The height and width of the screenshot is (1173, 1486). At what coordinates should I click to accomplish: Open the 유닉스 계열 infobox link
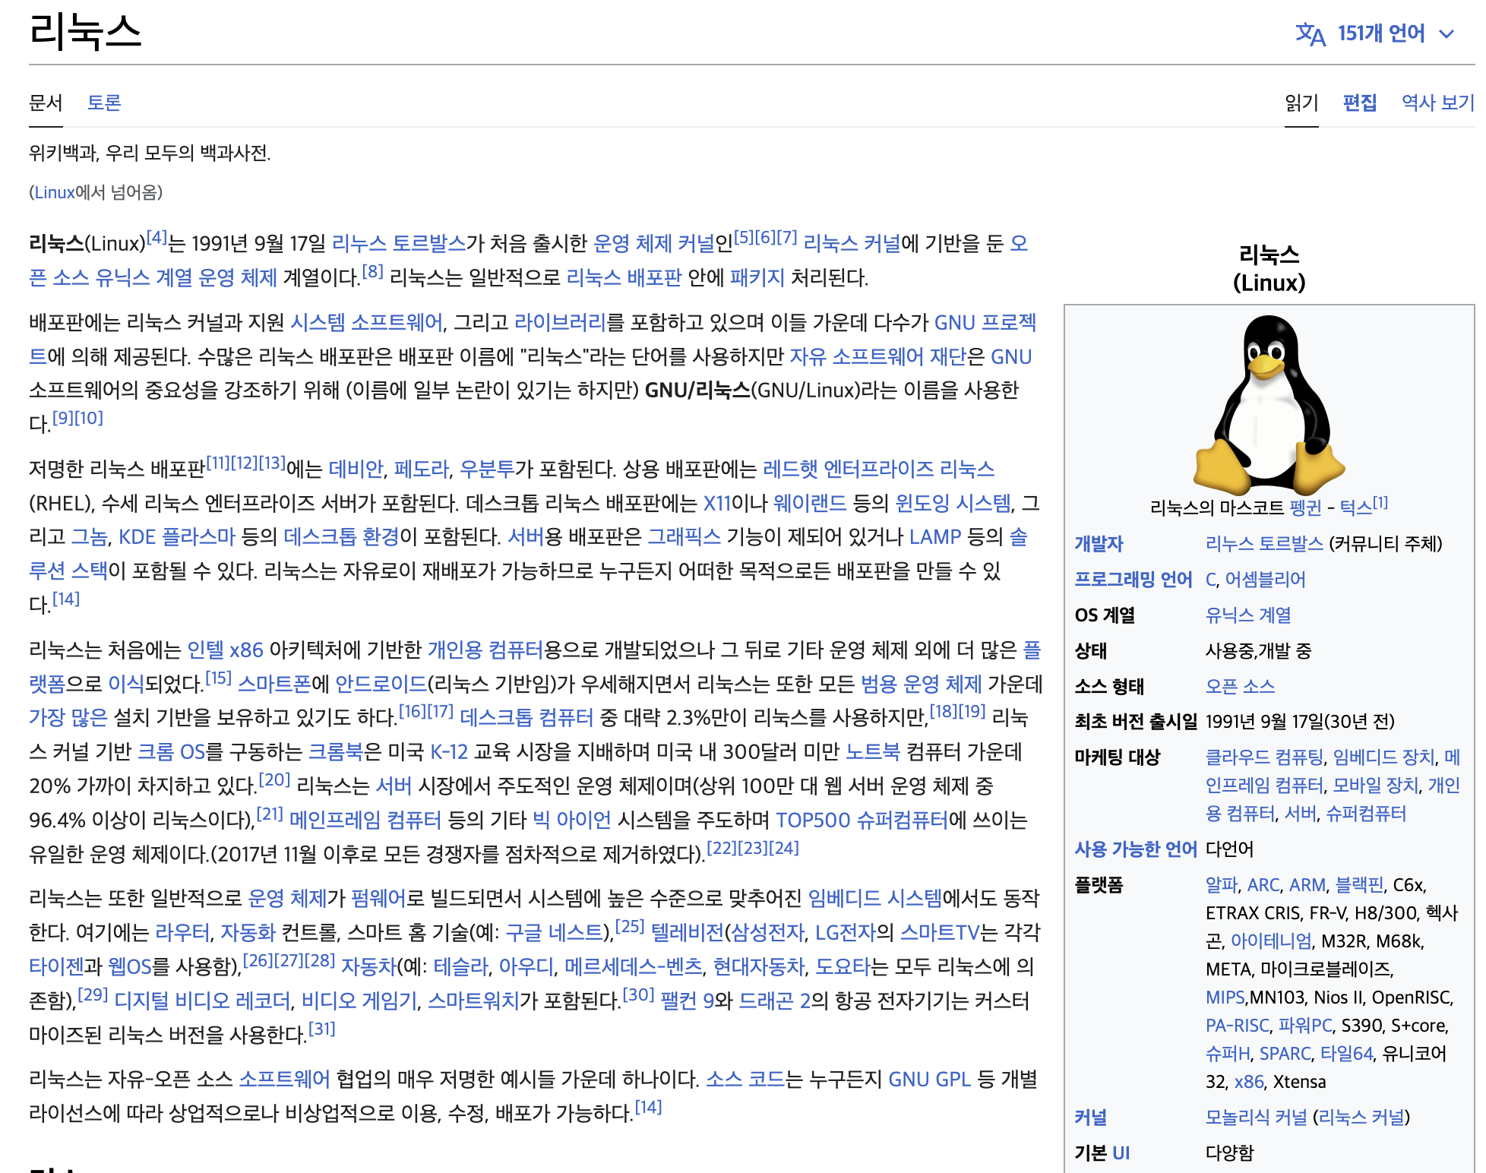tap(1248, 615)
